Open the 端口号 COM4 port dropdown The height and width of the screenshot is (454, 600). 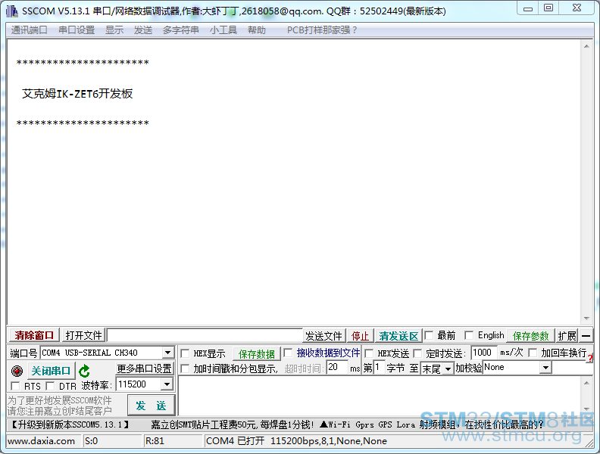point(167,353)
